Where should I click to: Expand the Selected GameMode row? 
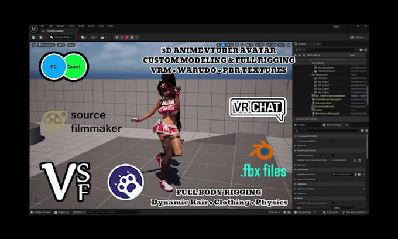pos(295,179)
